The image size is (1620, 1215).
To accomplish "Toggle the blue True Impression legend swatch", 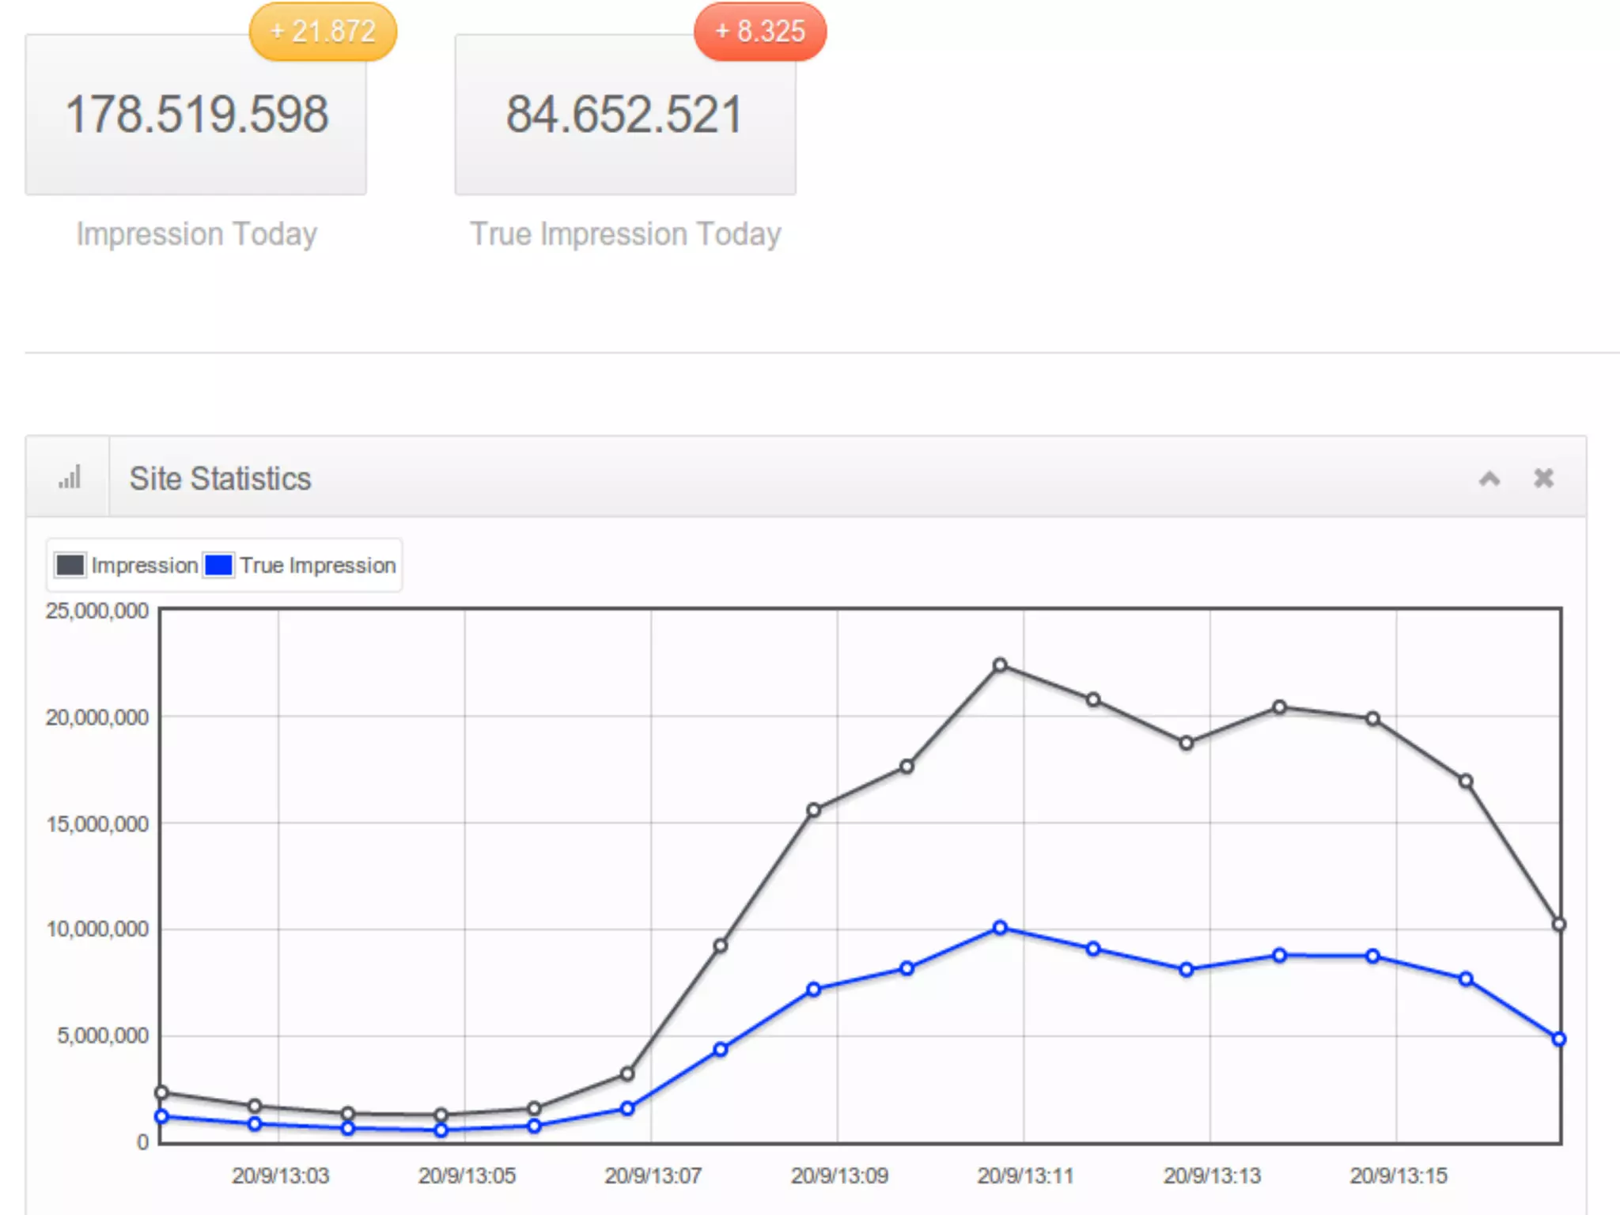I will (x=218, y=565).
